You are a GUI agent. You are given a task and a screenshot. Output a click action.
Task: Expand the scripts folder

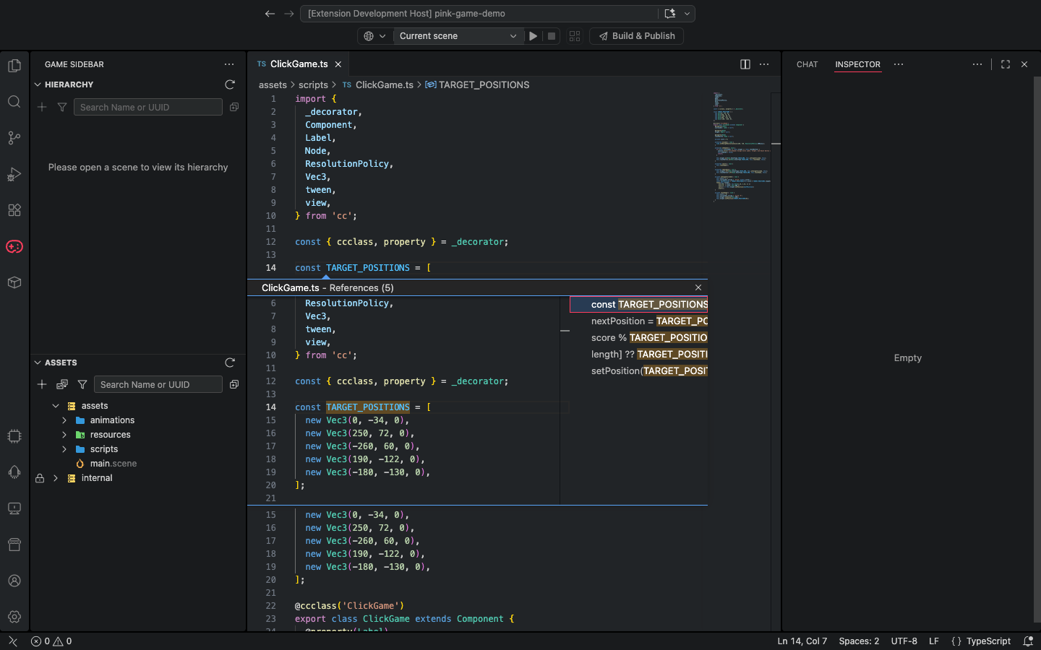(x=64, y=449)
